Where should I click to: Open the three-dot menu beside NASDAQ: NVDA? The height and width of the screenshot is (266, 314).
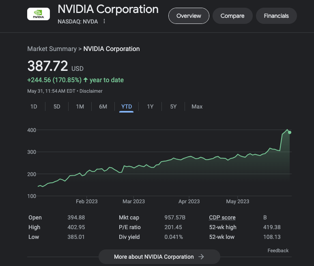[x=104, y=21]
